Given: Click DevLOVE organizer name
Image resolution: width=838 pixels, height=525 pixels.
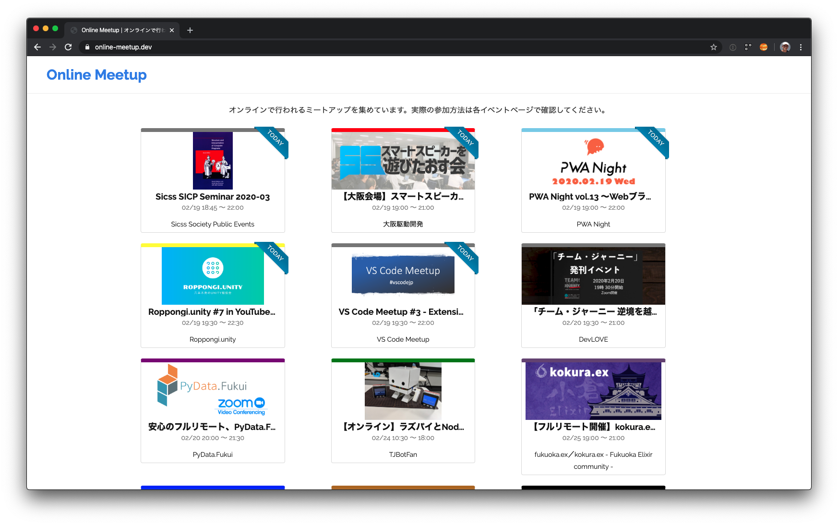Looking at the screenshot, I should (x=593, y=339).
